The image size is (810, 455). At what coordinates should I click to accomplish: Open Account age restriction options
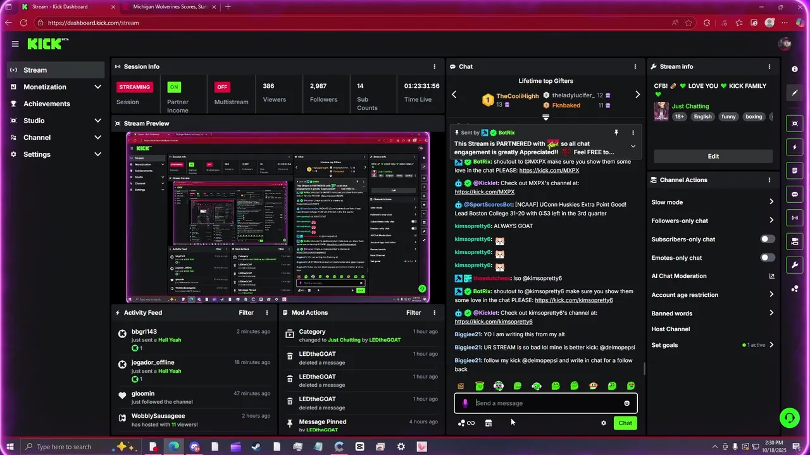click(x=771, y=294)
